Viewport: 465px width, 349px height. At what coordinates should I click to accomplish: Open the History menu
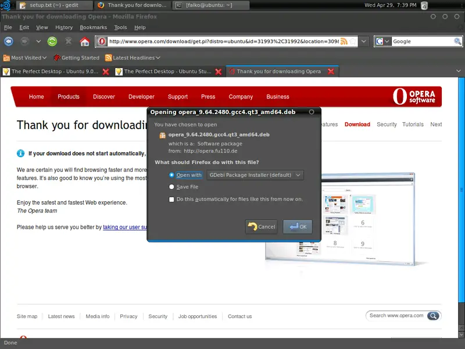click(64, 27)
